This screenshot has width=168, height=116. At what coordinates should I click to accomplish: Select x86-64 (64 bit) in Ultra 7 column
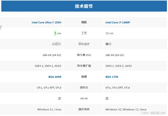(52, 55)
